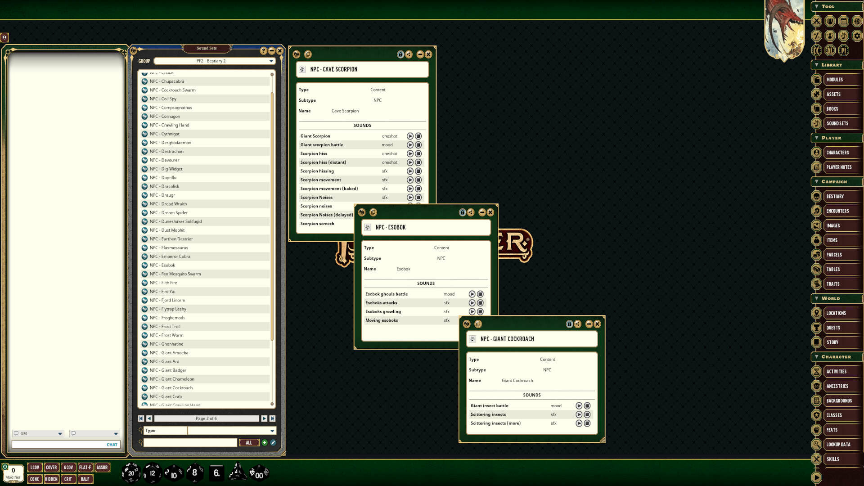The width and height of the screenshot is (864, 486).
Task: Click the Campaign section header
Action: tap(835, 181)
